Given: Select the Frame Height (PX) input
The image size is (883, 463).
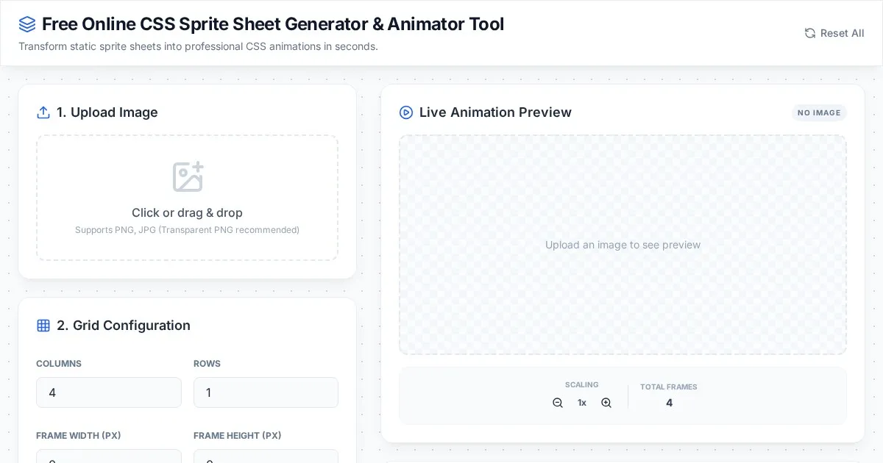Looking at the screenshot, I should pos(266,457).
